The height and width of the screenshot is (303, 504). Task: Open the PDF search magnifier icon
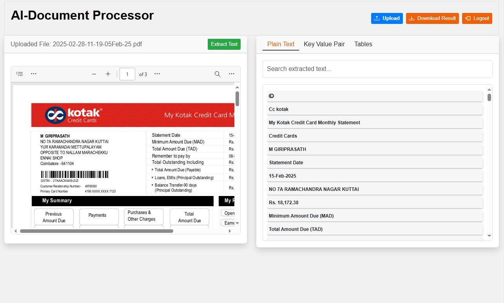pyautogui.click(x=217, y=74)
